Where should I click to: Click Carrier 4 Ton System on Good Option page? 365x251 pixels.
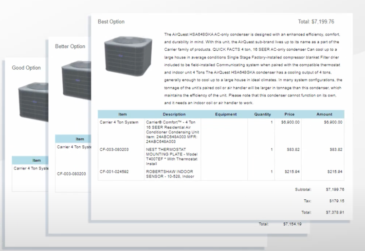[x=31, y=168]
